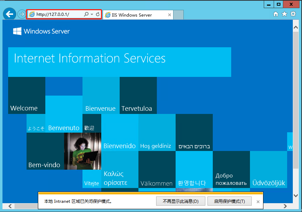Click the vertical scrollbar up arrow

click(x=296, y=28)
